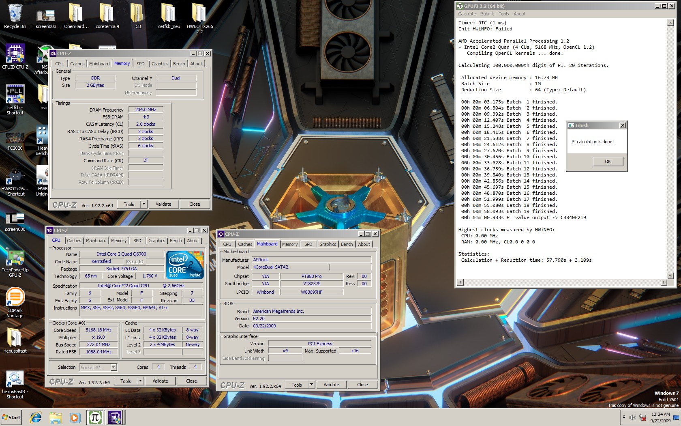The image size is (681, 426).
Task: Open the OpenHard... folder on desktop
Action: 76,16
